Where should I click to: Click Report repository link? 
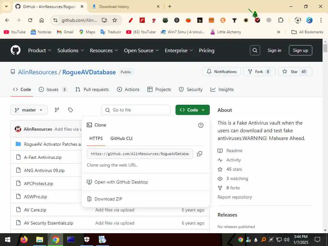(x=235, y=197)
